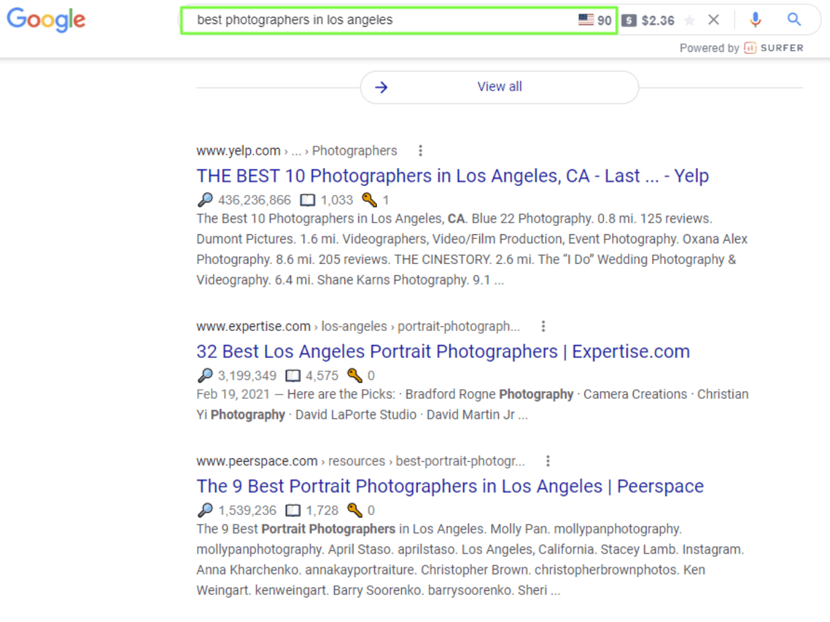Click the 1,033 word count value
830x622 pixels.
[x=337, y=200]
